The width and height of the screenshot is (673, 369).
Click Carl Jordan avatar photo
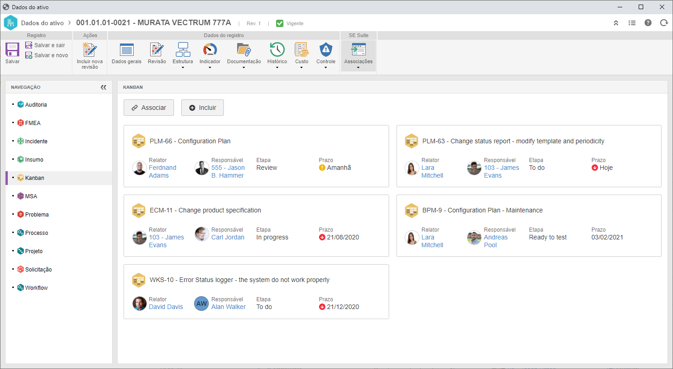(x=202, y=234)
